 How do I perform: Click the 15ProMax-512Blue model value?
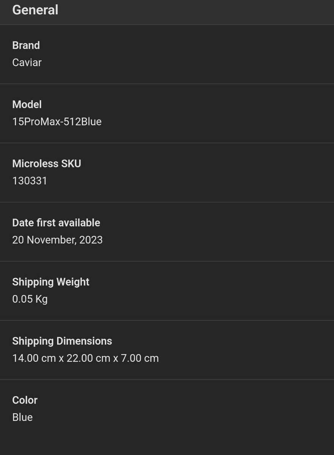pyautogui.click(x=57, y=122)
